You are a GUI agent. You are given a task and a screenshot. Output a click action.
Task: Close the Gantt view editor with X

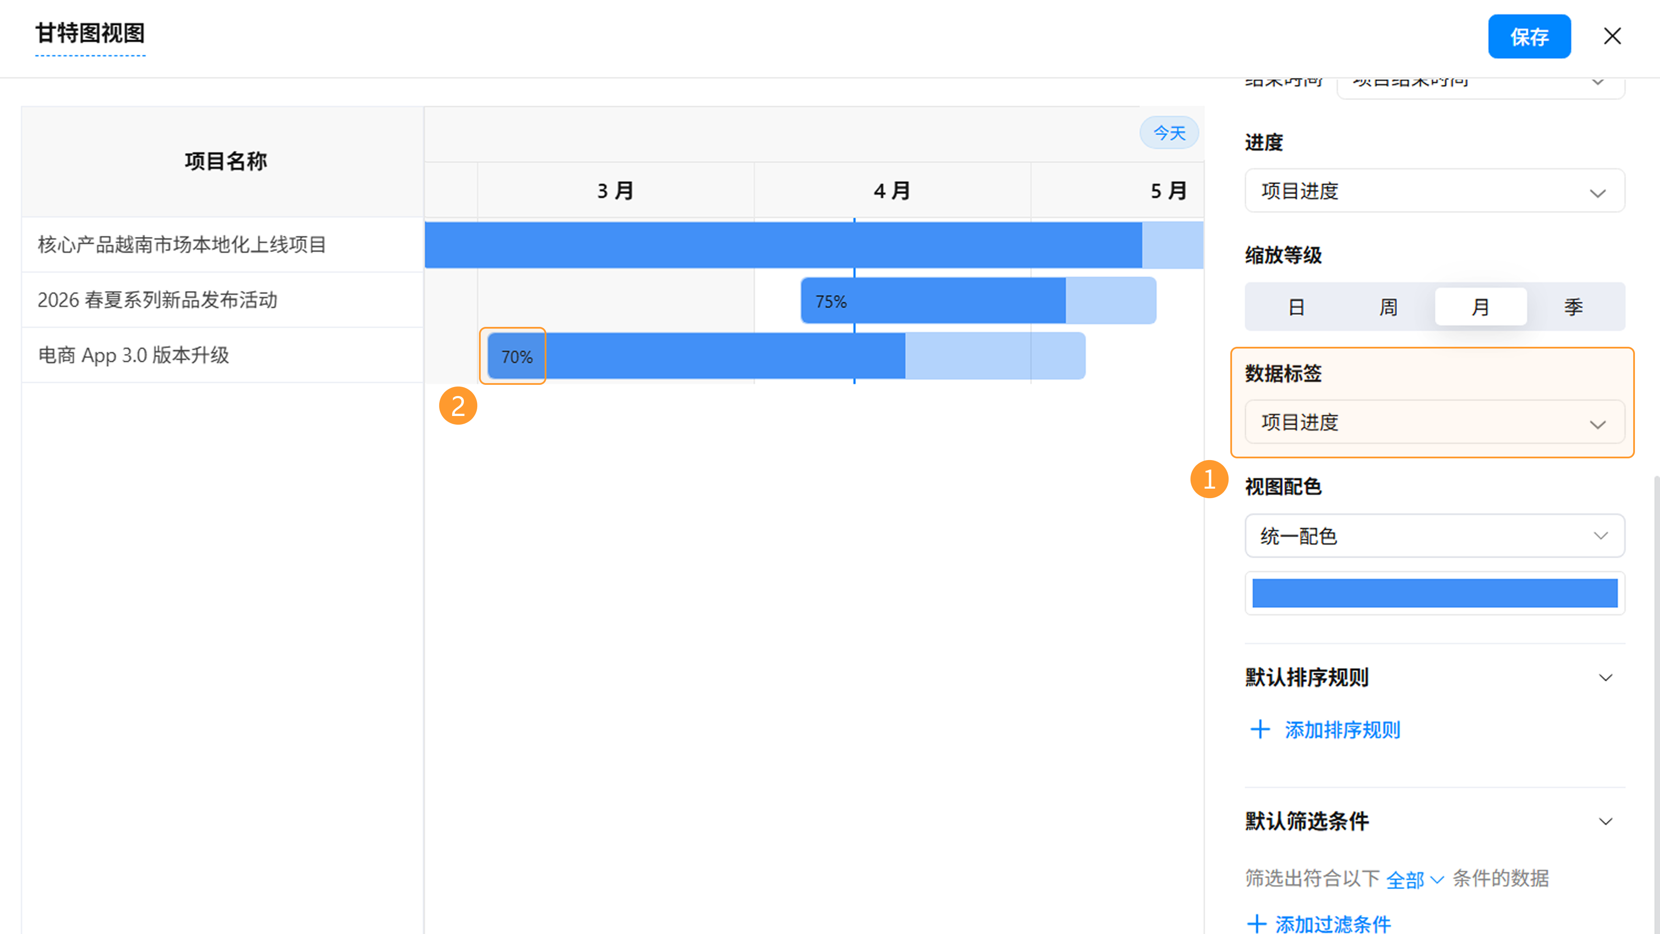point(1612,36)
